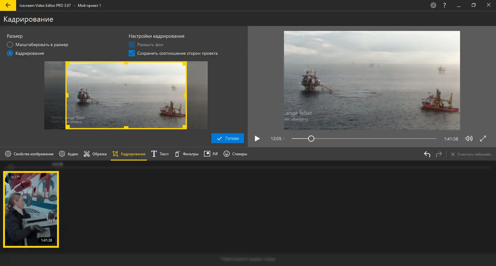Open the Обрезка (trim) tool
The image size is (496, 266).
pos(95,154)
